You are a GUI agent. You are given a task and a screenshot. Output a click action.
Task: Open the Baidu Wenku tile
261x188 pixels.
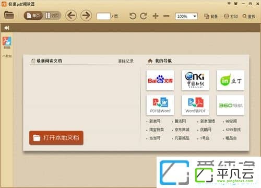click(x=160, y=80)
